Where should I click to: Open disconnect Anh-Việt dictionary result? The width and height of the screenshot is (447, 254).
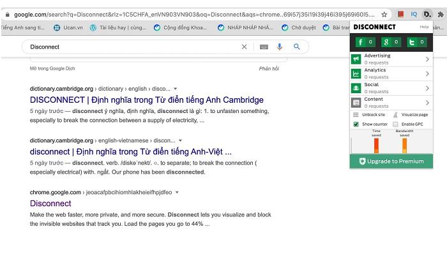point(130,152)
